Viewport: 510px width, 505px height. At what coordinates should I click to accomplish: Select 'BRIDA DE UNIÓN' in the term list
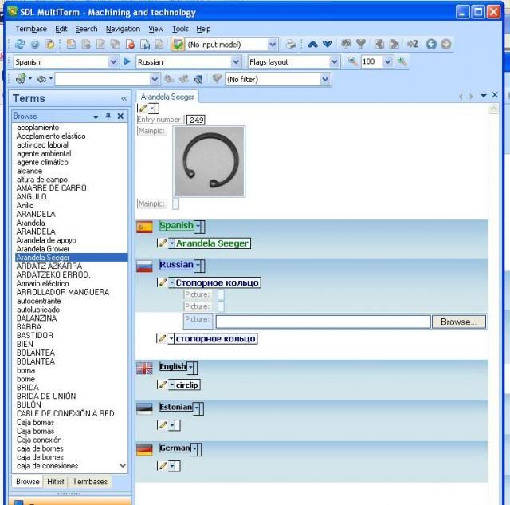[x=46, y=397]
